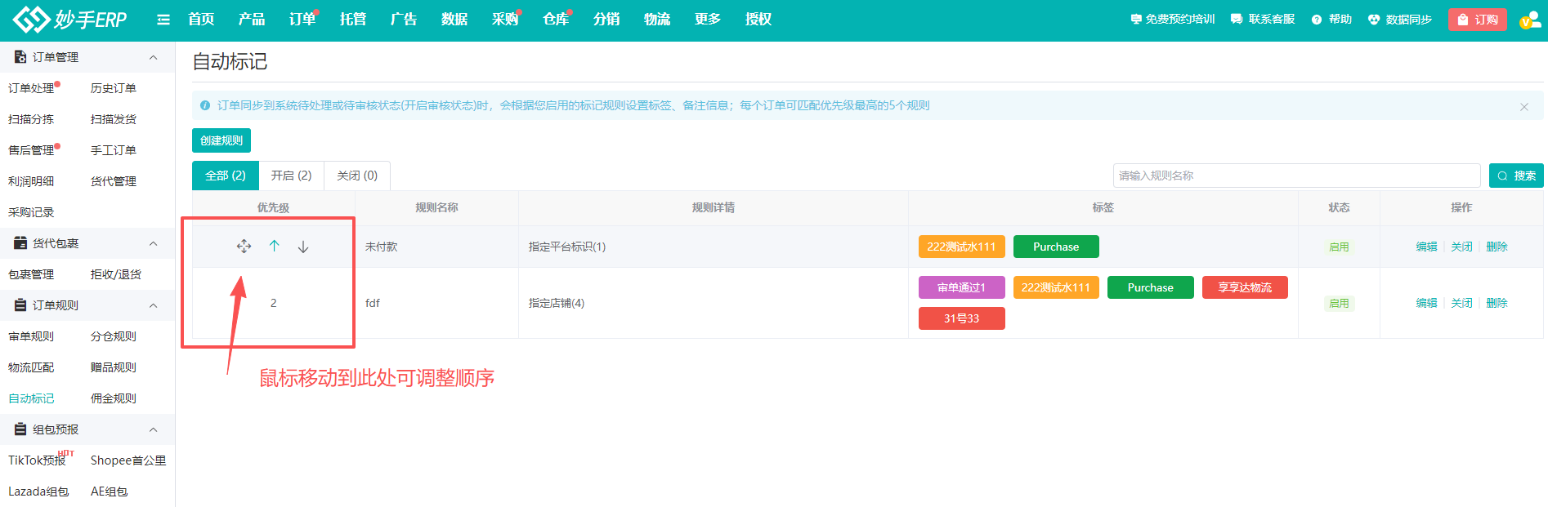Edit the fdf rule
This screenshot has height=507, width=1548.
coord(1426,303)
